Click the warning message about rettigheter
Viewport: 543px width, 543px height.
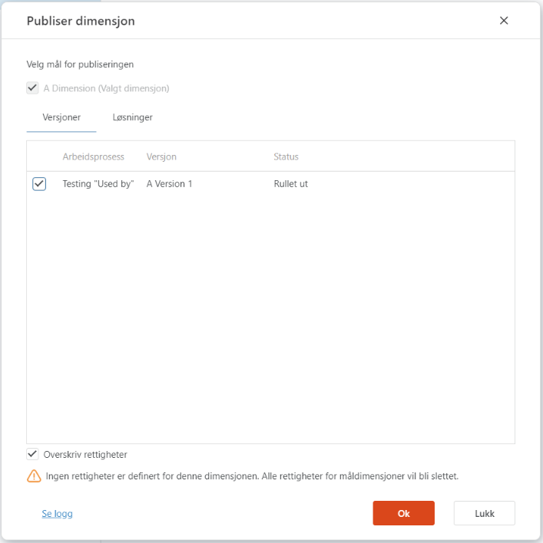pyautogui.click(x=252, y=476)
